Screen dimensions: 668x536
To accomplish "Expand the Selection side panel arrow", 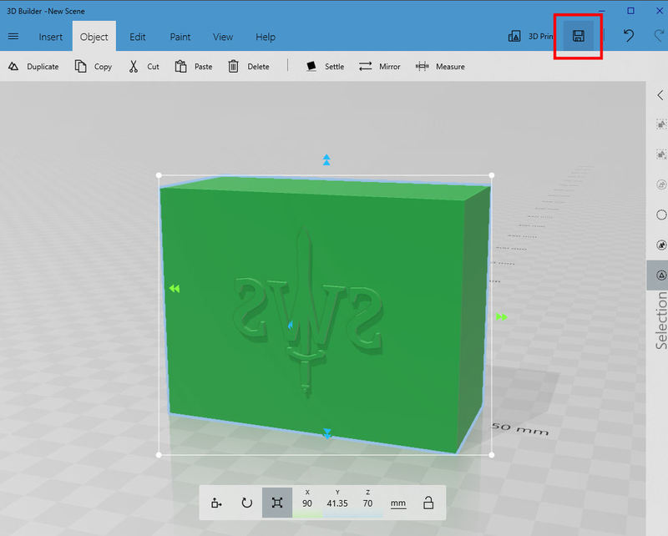I will 660,95.
